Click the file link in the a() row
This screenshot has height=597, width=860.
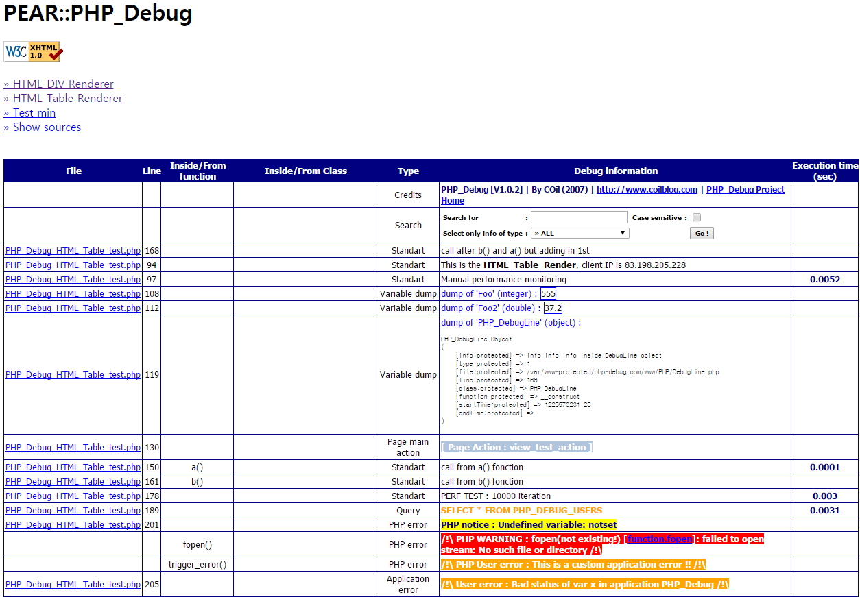pyautogui.click(x=73, y=467)
